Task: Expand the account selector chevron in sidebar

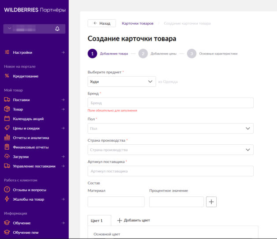Action: click(x=10, y=29)
